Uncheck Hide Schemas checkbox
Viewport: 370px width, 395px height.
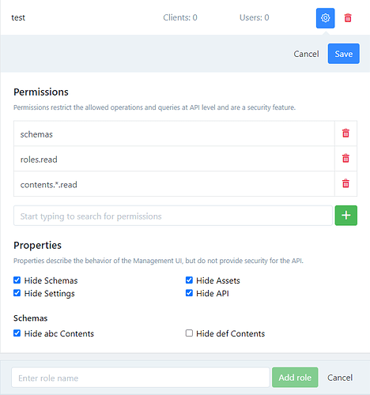(x=17, y=280)
